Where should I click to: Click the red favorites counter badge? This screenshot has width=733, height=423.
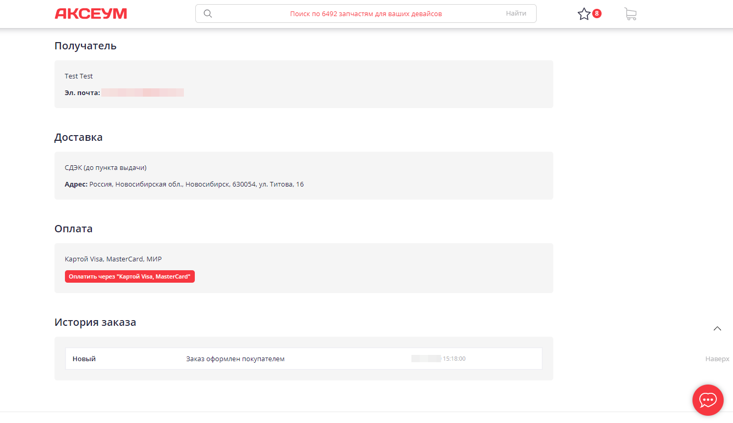597,14
